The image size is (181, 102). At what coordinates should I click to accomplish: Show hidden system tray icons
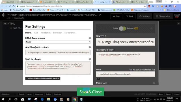(x=151, y=99)
